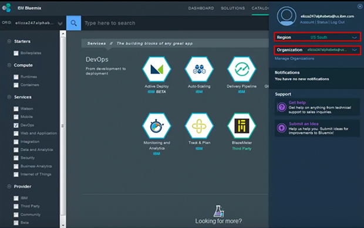This screenshot has height=228, width=364.
Task: Click the Submit an Idea lightbulb icon
Action: pyautogui.click(x=282, y=128)
